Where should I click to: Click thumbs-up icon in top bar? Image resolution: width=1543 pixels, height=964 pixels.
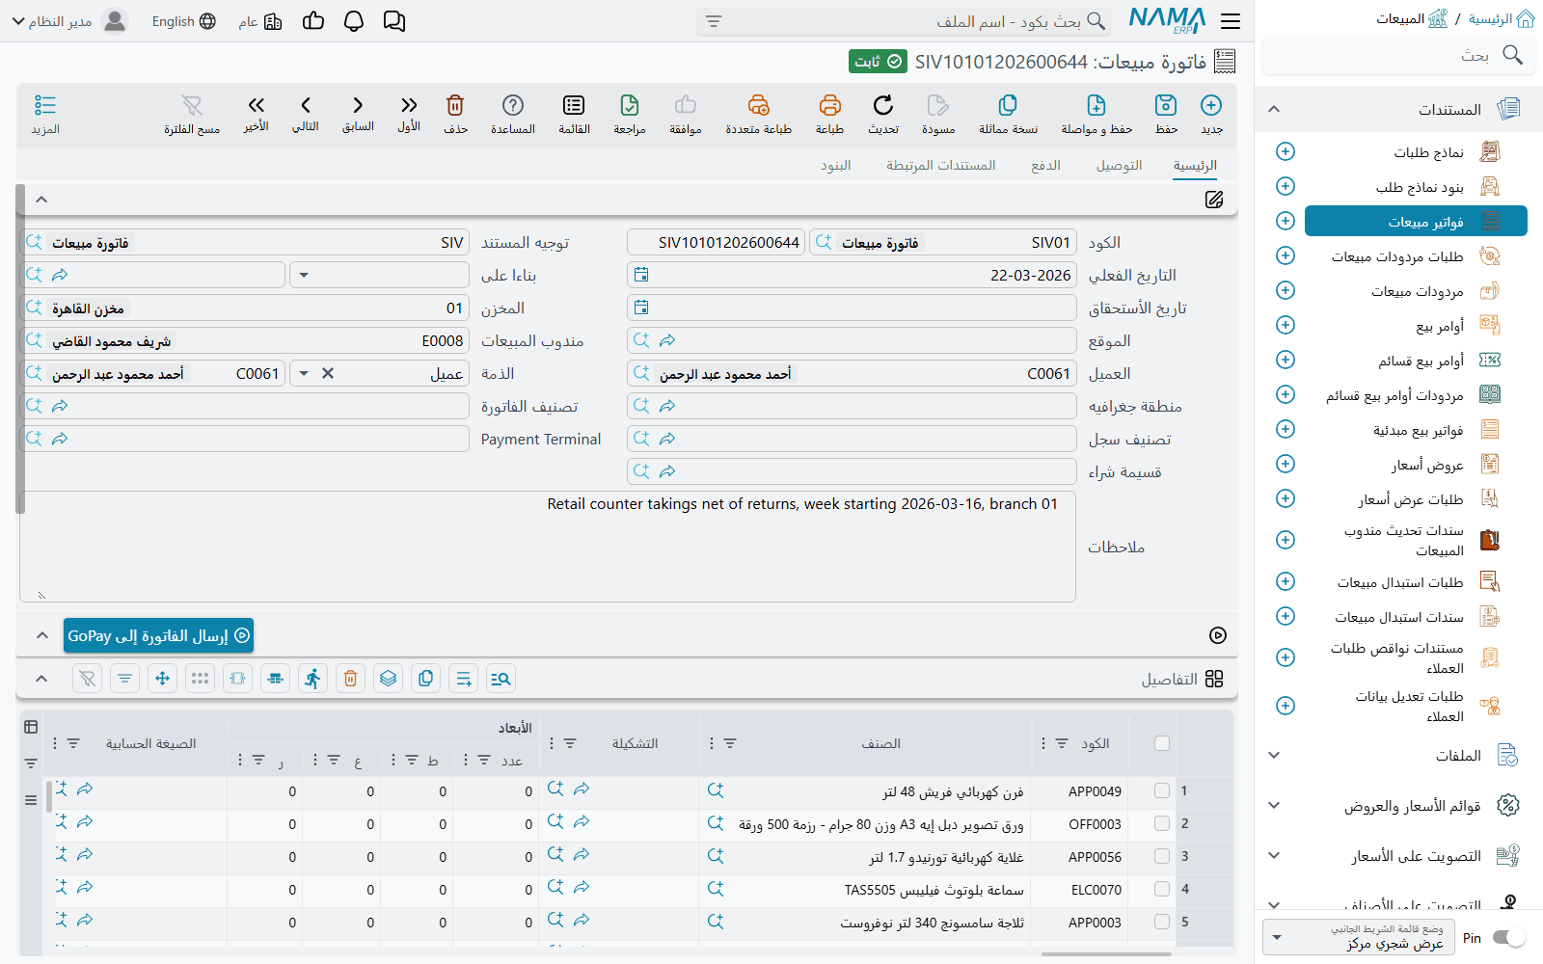313,21
